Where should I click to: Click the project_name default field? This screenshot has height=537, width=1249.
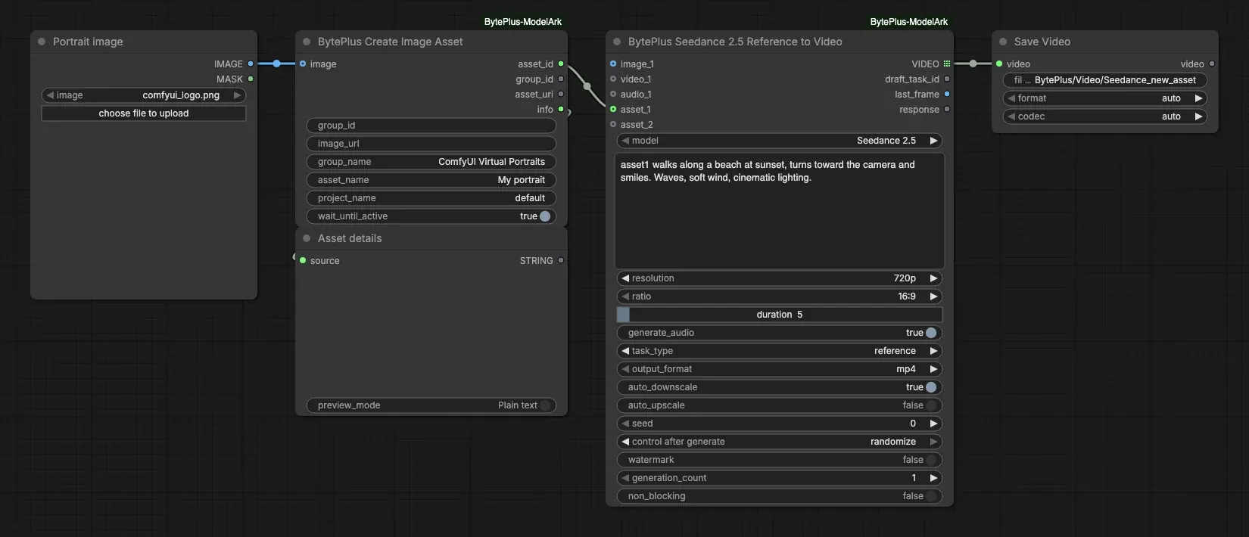pos(431,198)
